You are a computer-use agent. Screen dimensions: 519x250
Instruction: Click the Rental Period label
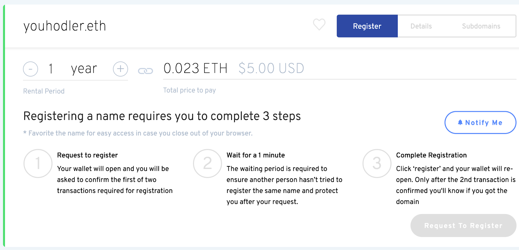(44, 91)
